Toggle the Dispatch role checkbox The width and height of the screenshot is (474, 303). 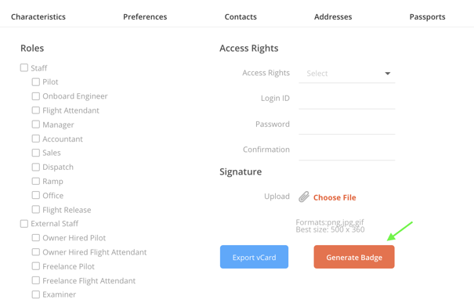(x=36, y=167)
